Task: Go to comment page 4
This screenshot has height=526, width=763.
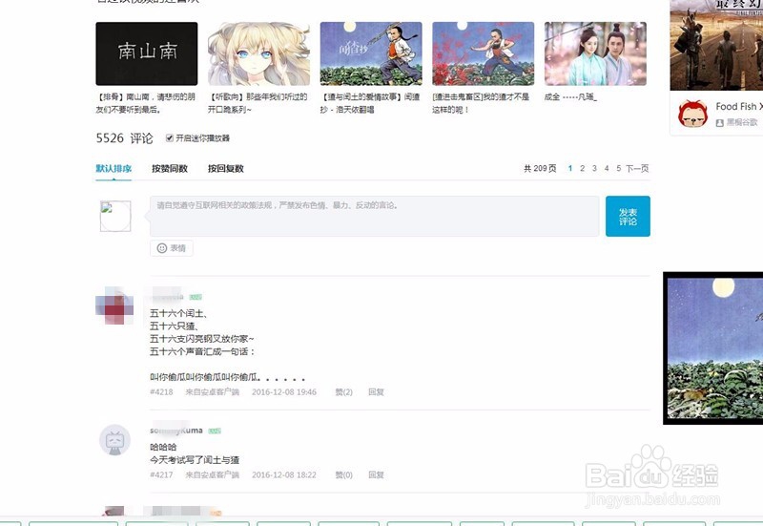Action: click(607, 169)
